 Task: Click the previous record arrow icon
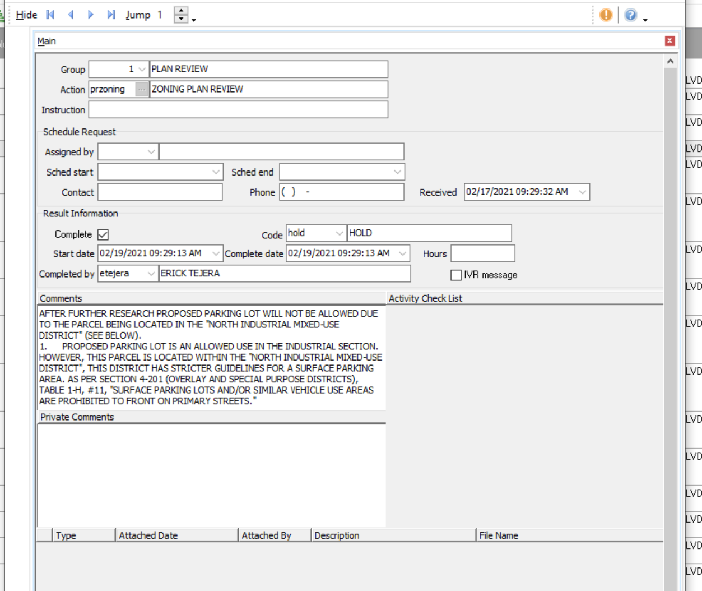71,15
